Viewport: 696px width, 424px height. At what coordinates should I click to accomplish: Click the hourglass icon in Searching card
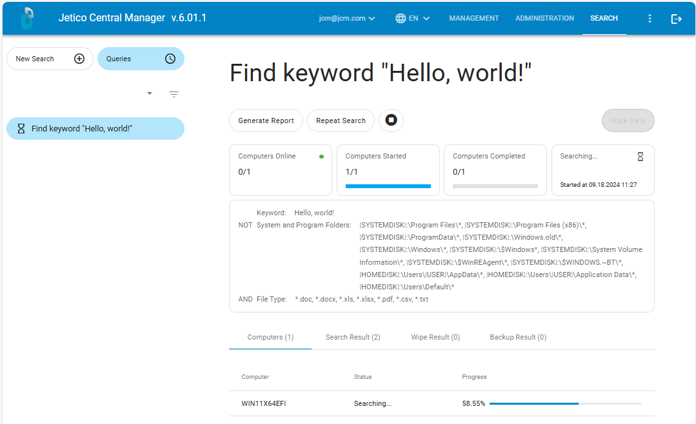(x=640, y=157)
